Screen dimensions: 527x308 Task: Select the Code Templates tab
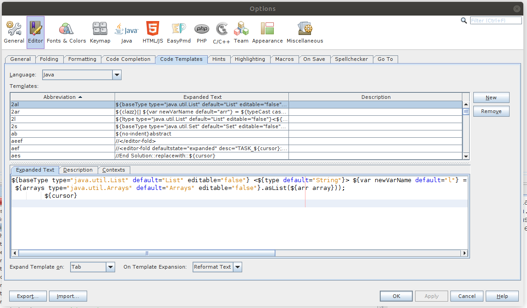point(181,59)
